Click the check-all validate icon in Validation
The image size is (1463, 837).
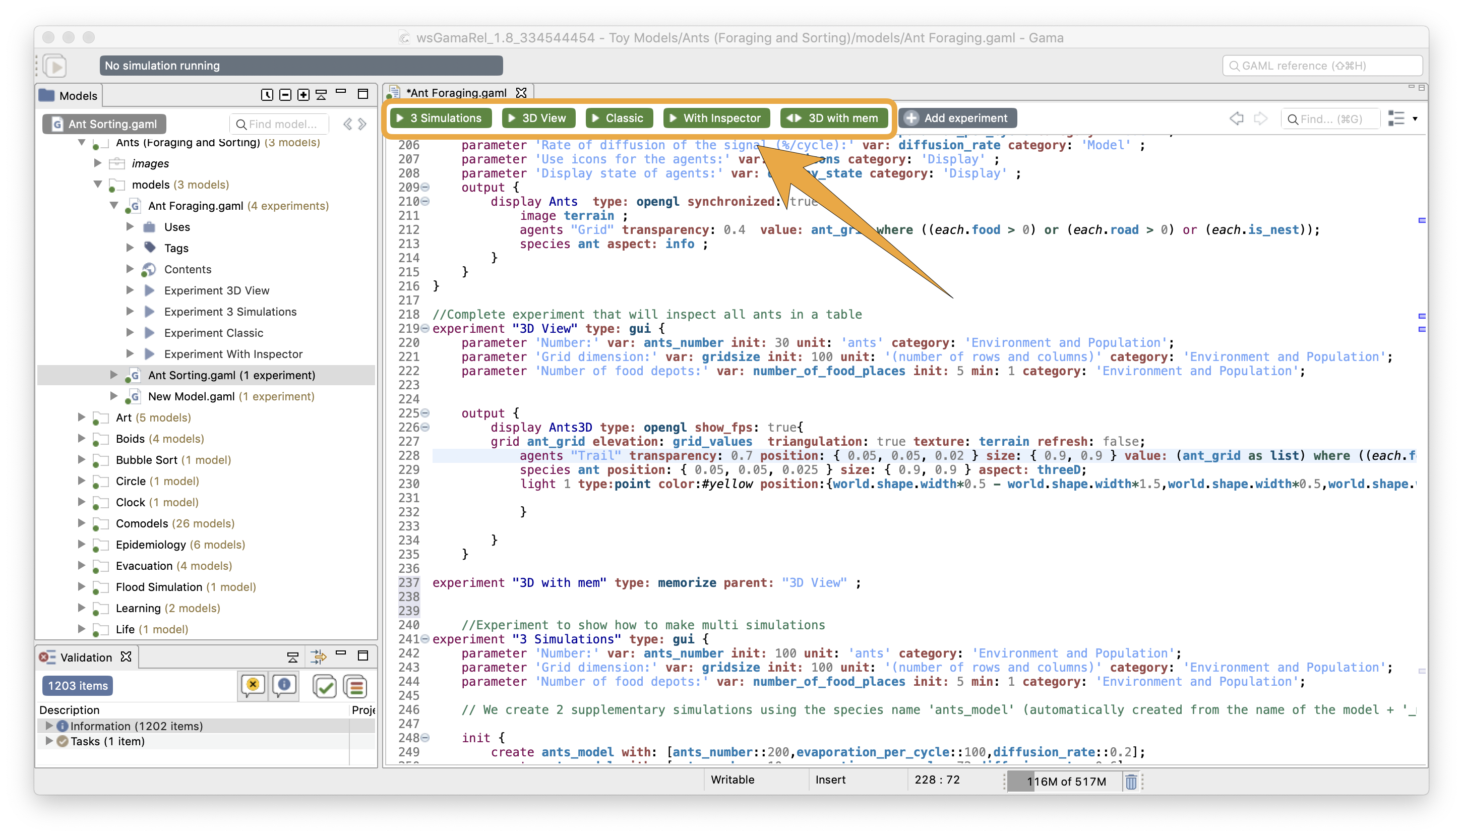(325, 686)
